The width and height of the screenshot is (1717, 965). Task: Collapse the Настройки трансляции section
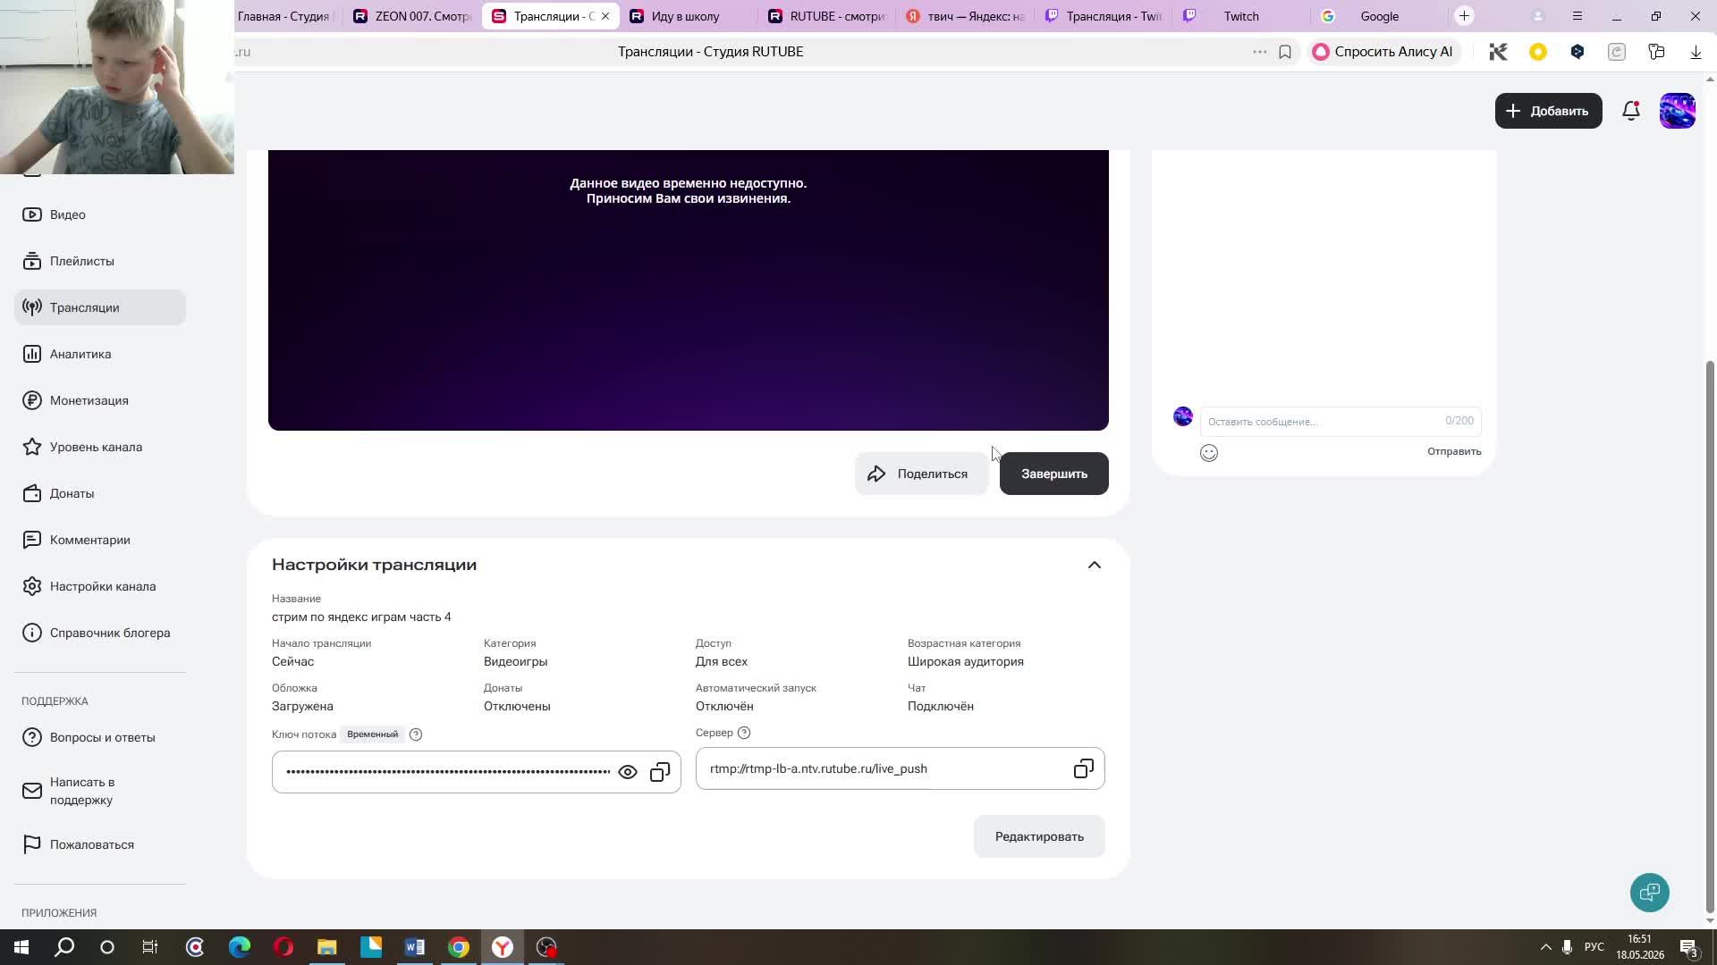[1095, 565]
